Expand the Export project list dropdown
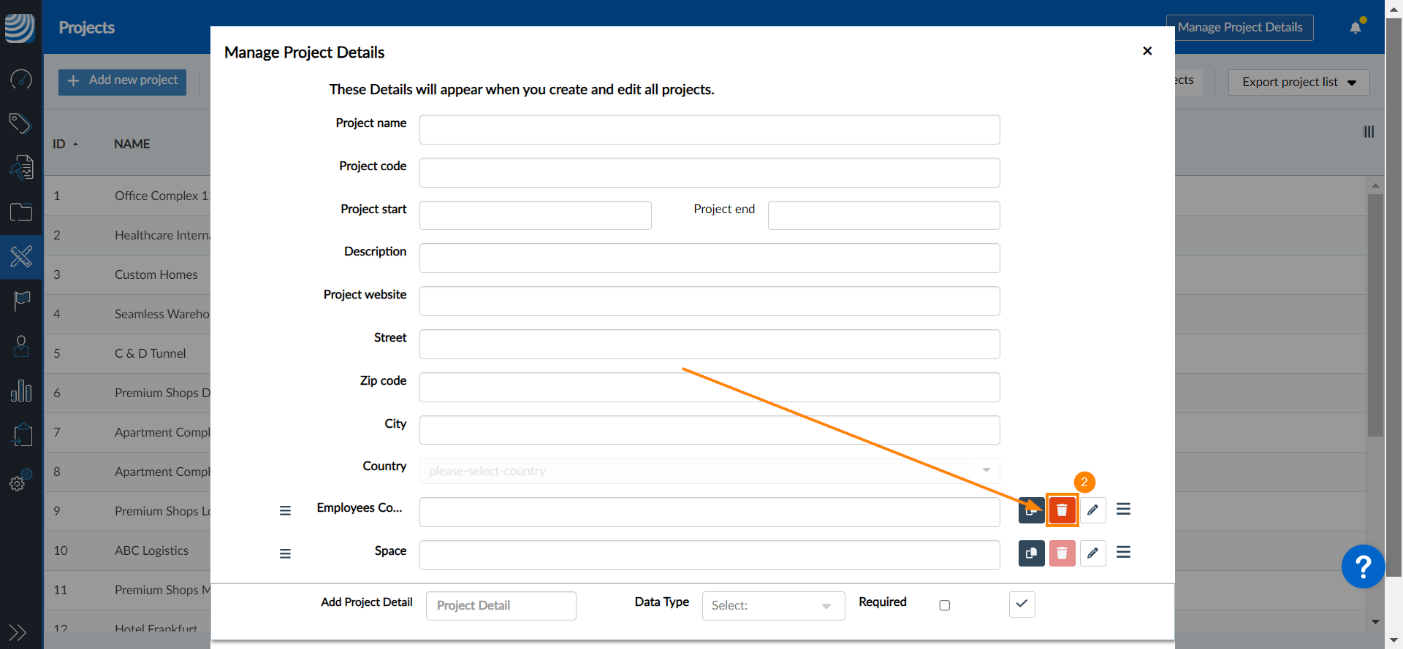1403x649 pixels. pyautogui.click(x=1299, y=82)
